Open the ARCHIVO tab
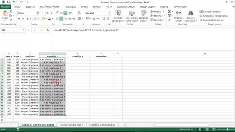The image size is (235, 132). 6,7
